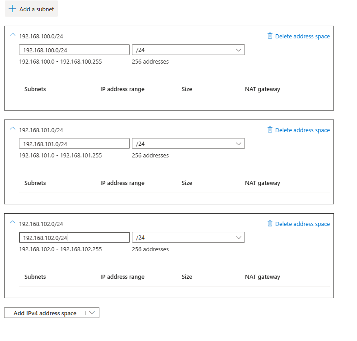Open the /24 size dropdown for 192.168.102.0
This screenshot has height=341, width=357.
pyautogui.click(x=188, y=237)
